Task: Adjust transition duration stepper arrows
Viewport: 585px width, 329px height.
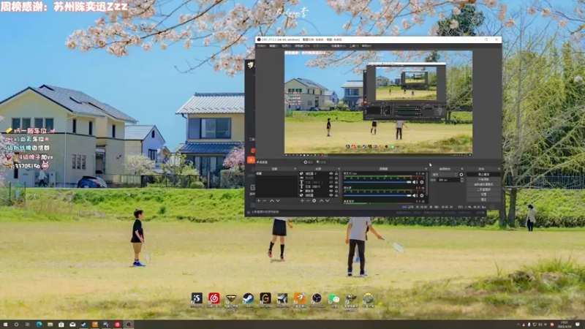Action: (462, 180)
